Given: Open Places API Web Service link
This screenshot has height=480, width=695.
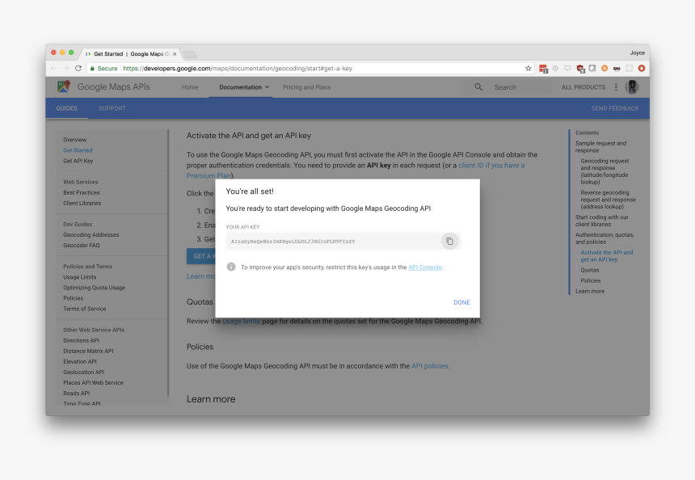Looking at the screenshot, I should point(93,382).
